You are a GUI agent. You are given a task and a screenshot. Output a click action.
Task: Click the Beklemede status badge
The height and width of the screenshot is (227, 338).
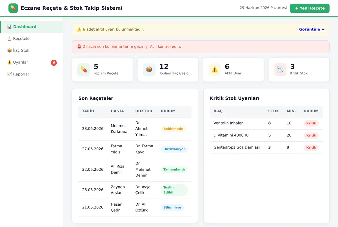point(173,129)
